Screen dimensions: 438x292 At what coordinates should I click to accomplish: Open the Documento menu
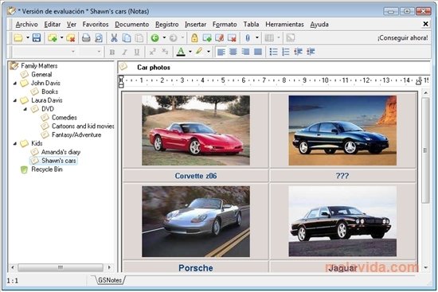[x=132, y=25]
